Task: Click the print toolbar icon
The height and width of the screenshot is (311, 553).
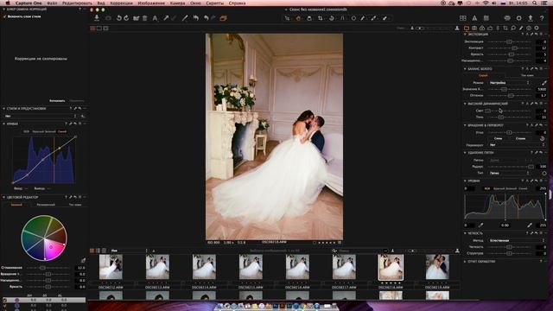Action: pos(507,18)
